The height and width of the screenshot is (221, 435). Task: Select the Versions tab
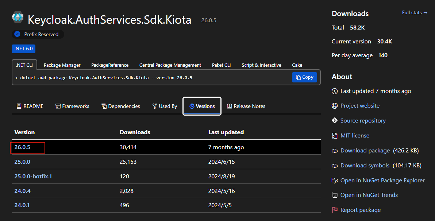coord(202,106)
